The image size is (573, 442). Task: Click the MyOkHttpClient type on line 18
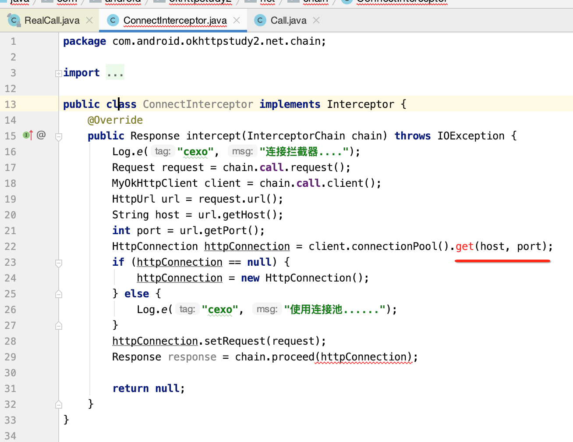(x=155, y=183)
